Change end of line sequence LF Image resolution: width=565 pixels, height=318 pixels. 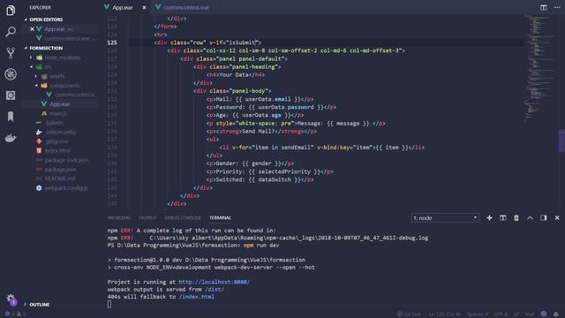[x=516, y=314]
